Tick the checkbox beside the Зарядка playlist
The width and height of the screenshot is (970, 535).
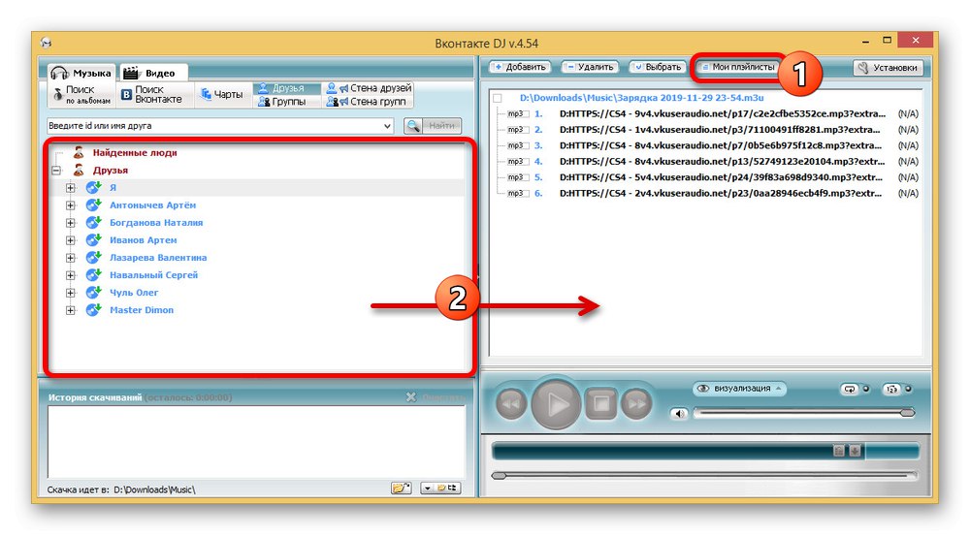click(498, 98)
